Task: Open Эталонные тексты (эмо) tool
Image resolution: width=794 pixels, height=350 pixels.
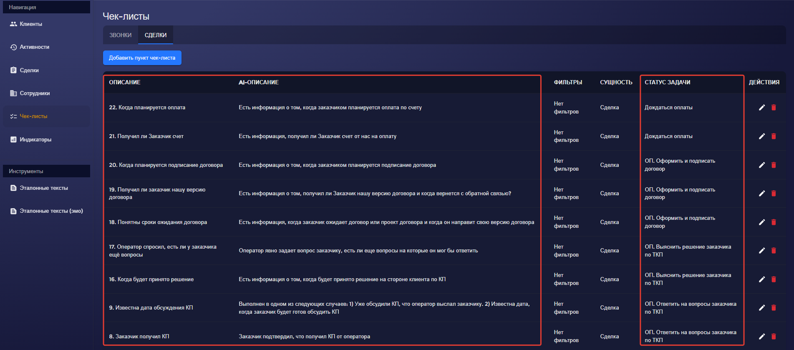Action: 51,211
